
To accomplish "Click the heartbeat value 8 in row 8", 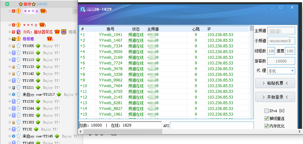I will (196, 75).
